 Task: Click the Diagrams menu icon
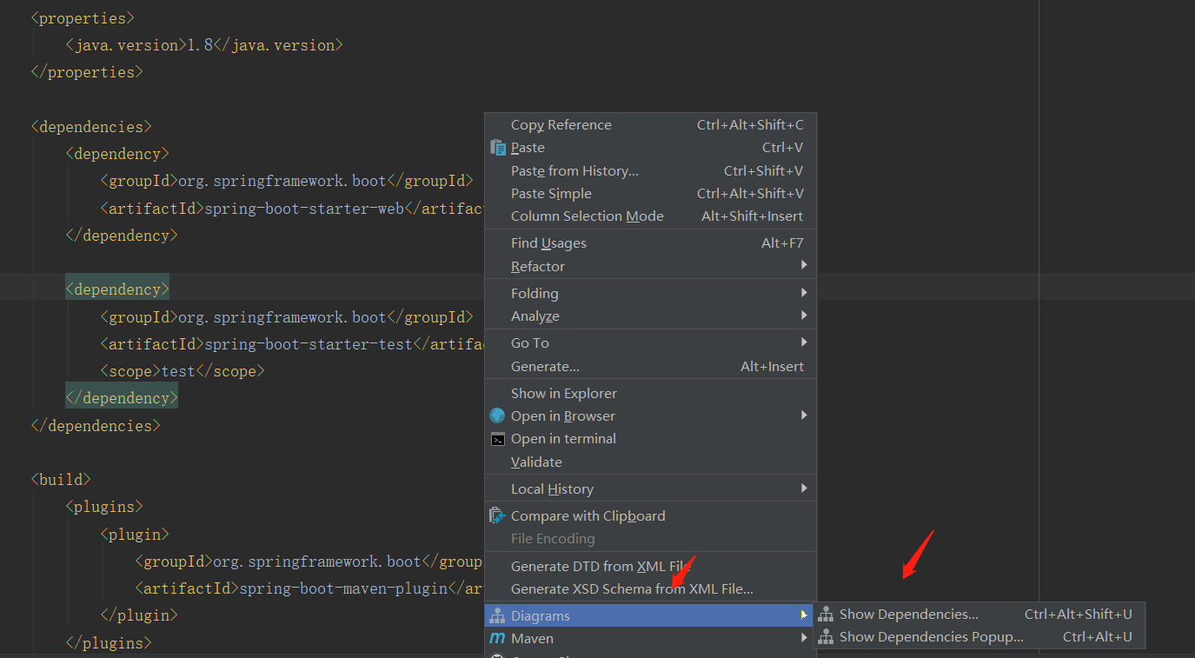pyautogui.click(x=497, y=615)
